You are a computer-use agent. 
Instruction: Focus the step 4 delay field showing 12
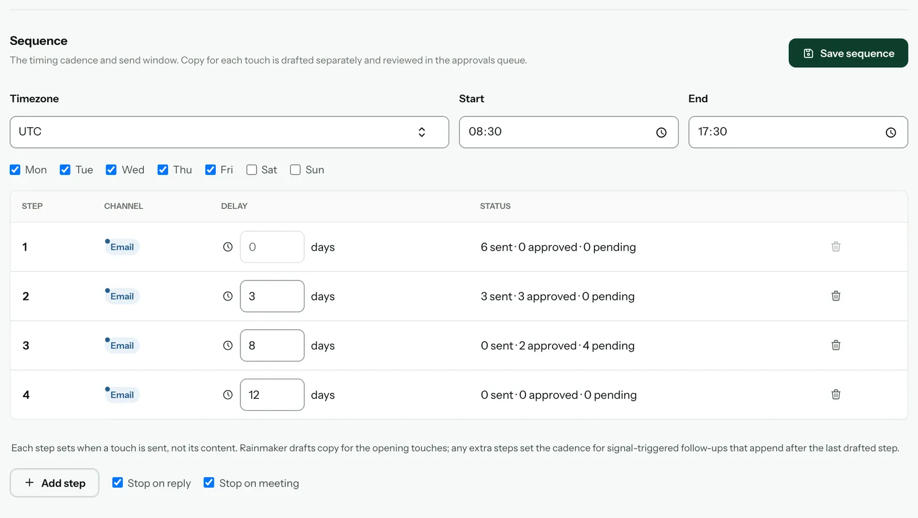pyautogui.click(x=272, y=395)
